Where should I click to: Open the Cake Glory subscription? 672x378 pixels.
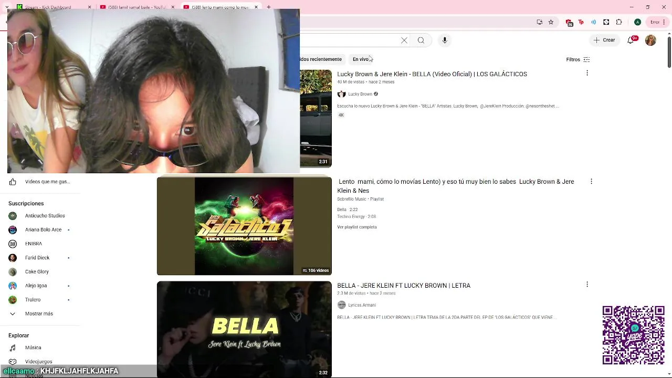40,271
